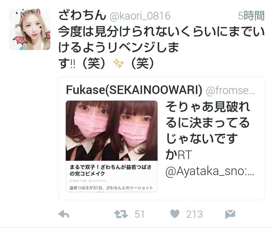
Task: Tap the 5時間 timestamp
Action: 251,16
